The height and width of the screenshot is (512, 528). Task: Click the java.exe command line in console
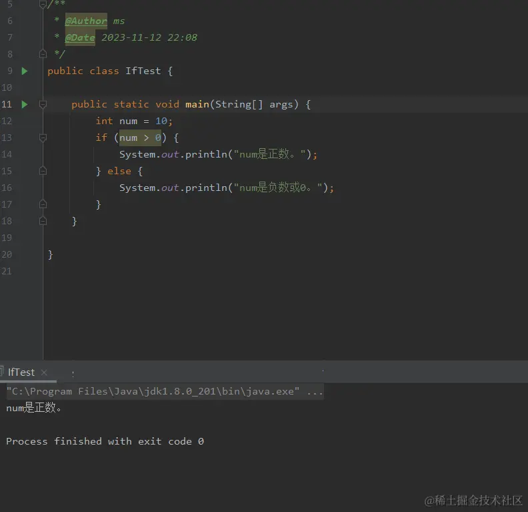point(165,391)
